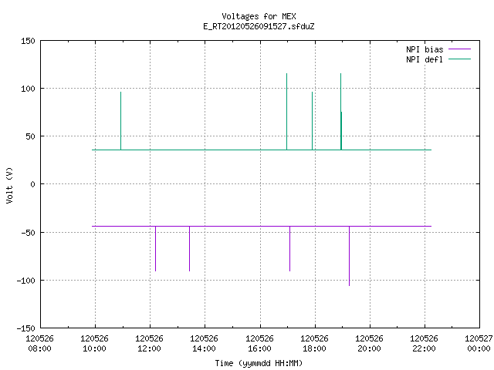Click the 'Volt (V)' axis label

tap(9, 185)
